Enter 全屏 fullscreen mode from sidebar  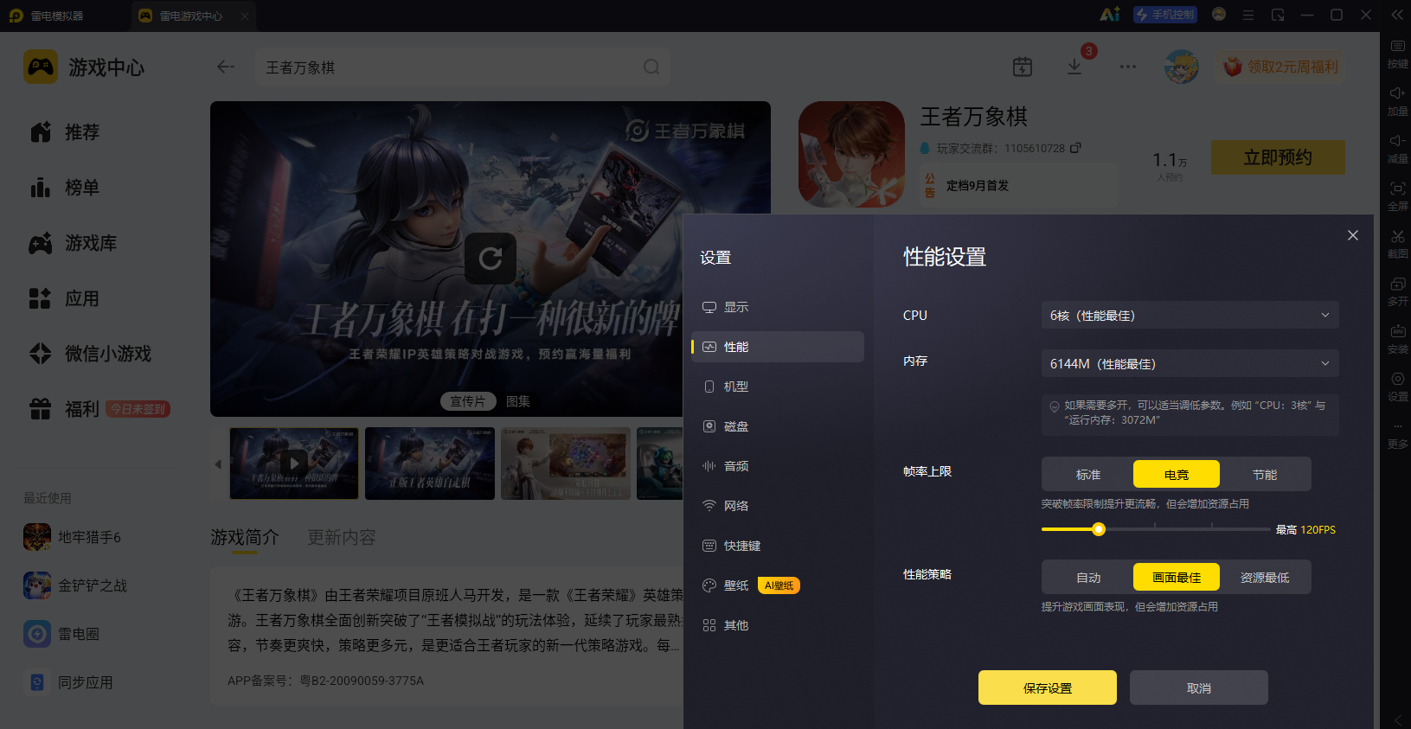tap(1397, 195)
